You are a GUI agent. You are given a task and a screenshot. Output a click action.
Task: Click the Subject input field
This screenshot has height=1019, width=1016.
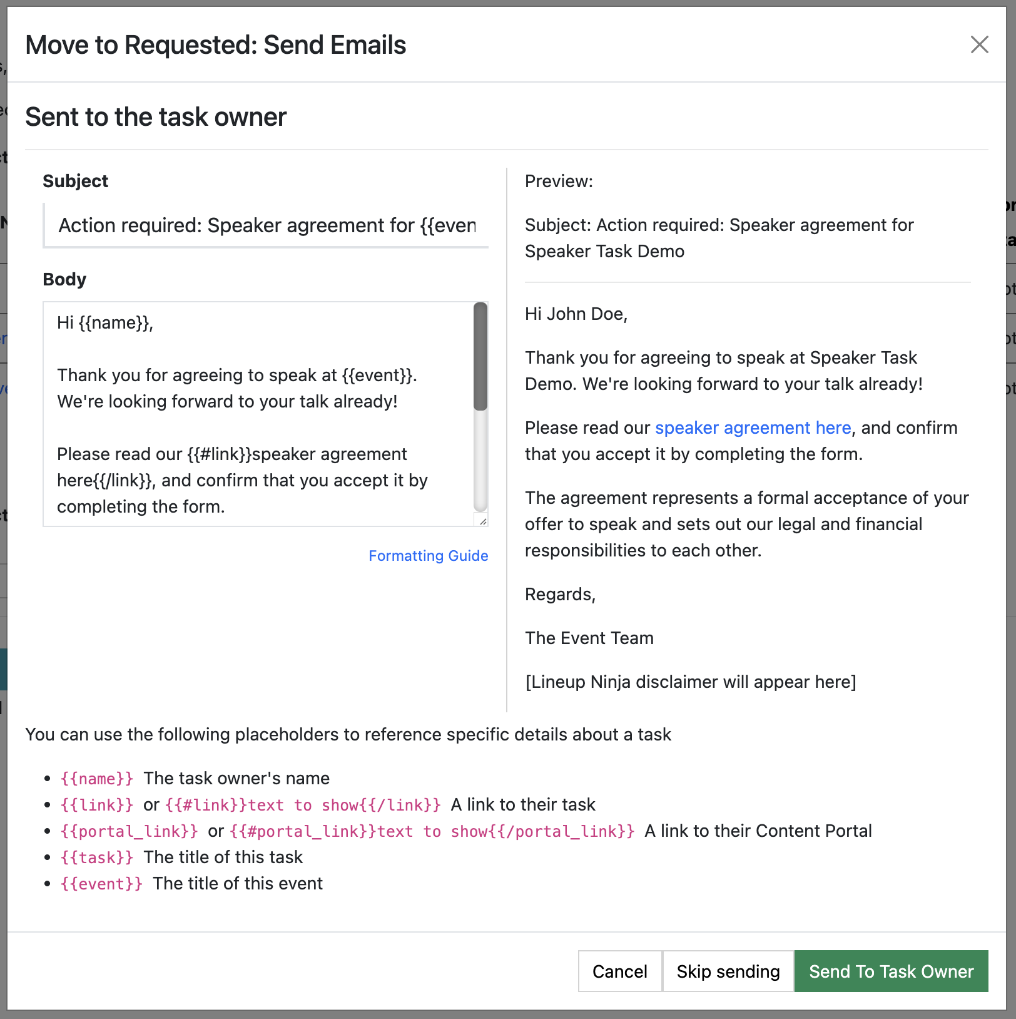[266, 225]
